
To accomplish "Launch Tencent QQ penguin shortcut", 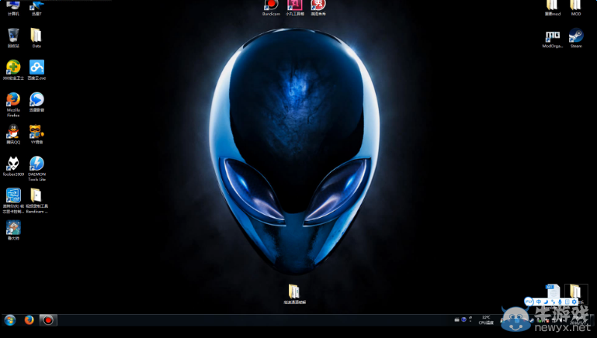I will pos(13,134).
